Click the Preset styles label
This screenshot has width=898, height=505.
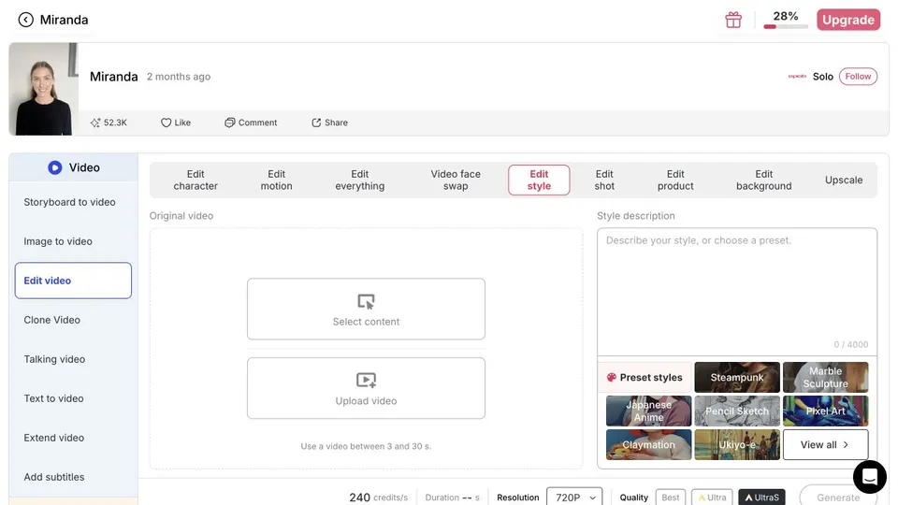tap(645, 377)
